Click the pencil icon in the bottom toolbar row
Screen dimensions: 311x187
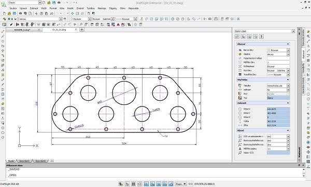pyautogui.click(x=11, y=24)
